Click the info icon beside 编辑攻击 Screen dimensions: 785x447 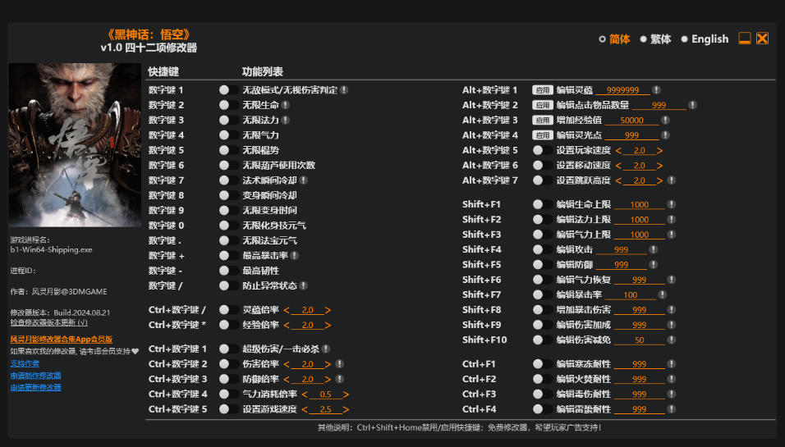[654, 249]
